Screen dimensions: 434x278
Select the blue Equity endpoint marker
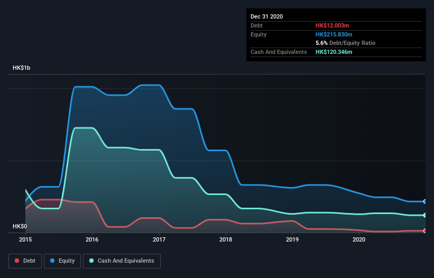(425, 201)
